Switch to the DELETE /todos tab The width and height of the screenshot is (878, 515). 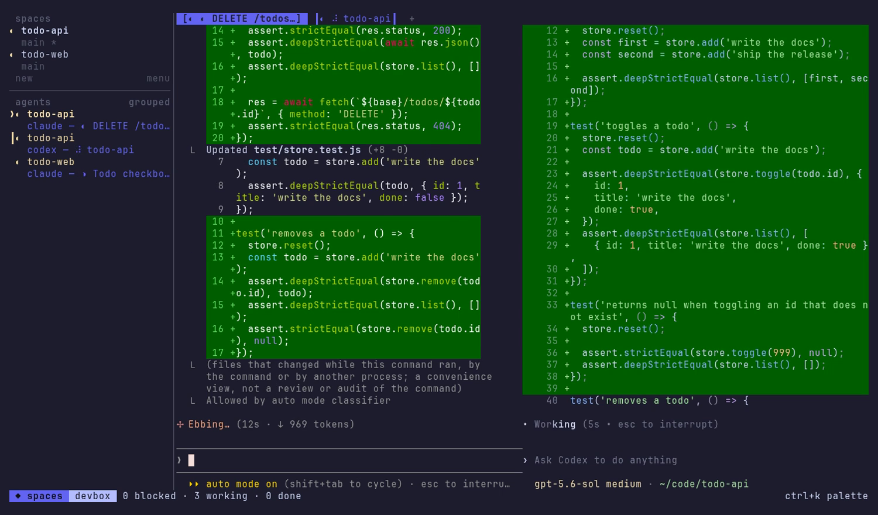[x=242, y=19]
